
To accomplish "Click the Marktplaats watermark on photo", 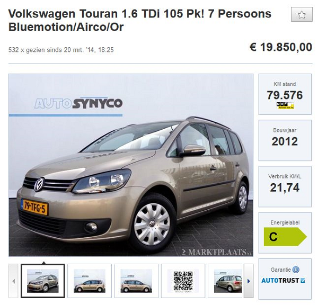I will pyautogui.click(x=217, y=252).
